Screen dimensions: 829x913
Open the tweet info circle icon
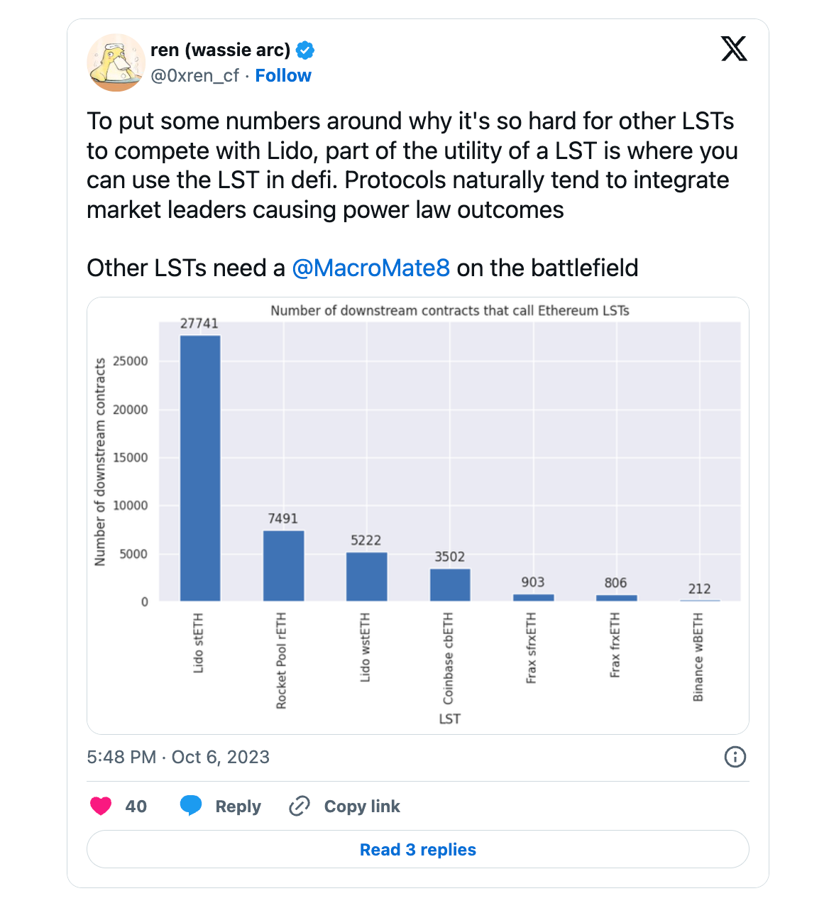735,757
